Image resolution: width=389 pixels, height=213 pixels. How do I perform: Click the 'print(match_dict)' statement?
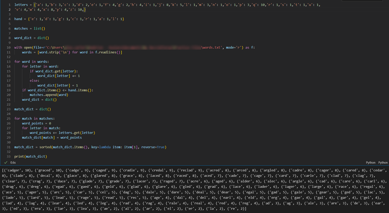30,157
